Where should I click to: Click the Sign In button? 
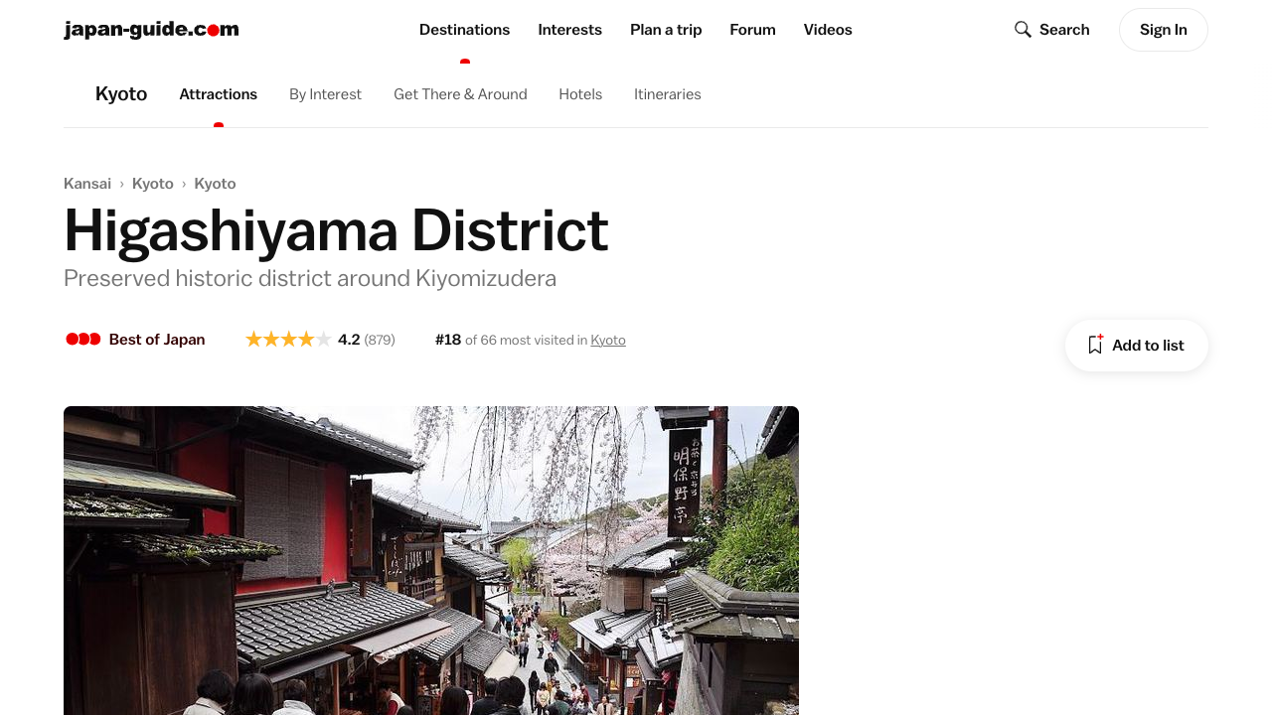pos(1164,30)
